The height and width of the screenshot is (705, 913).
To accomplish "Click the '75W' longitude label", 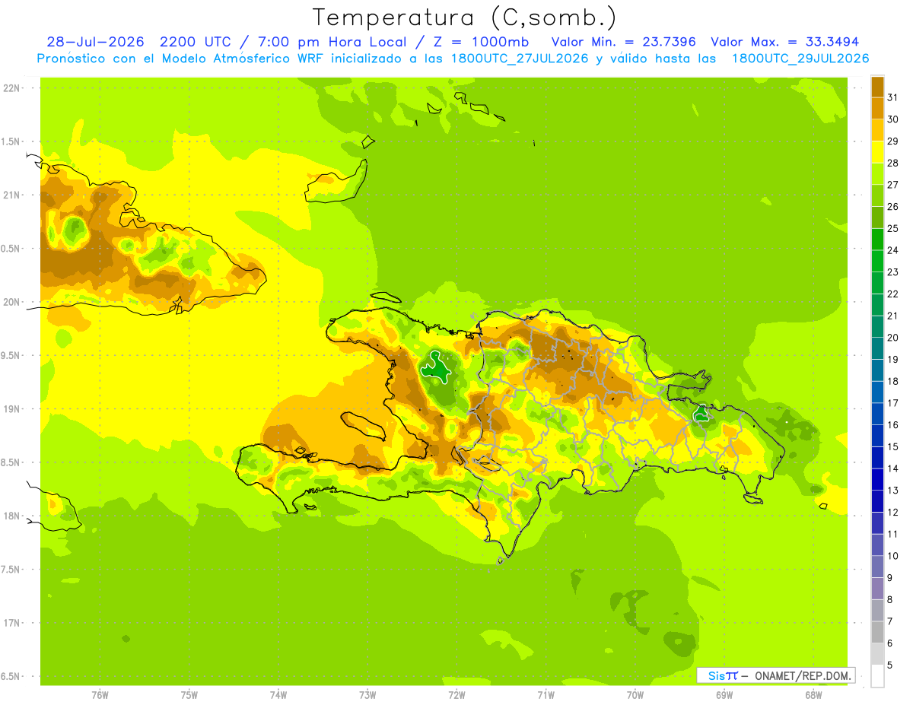I will pyautogui.click(x=189, y=695).
